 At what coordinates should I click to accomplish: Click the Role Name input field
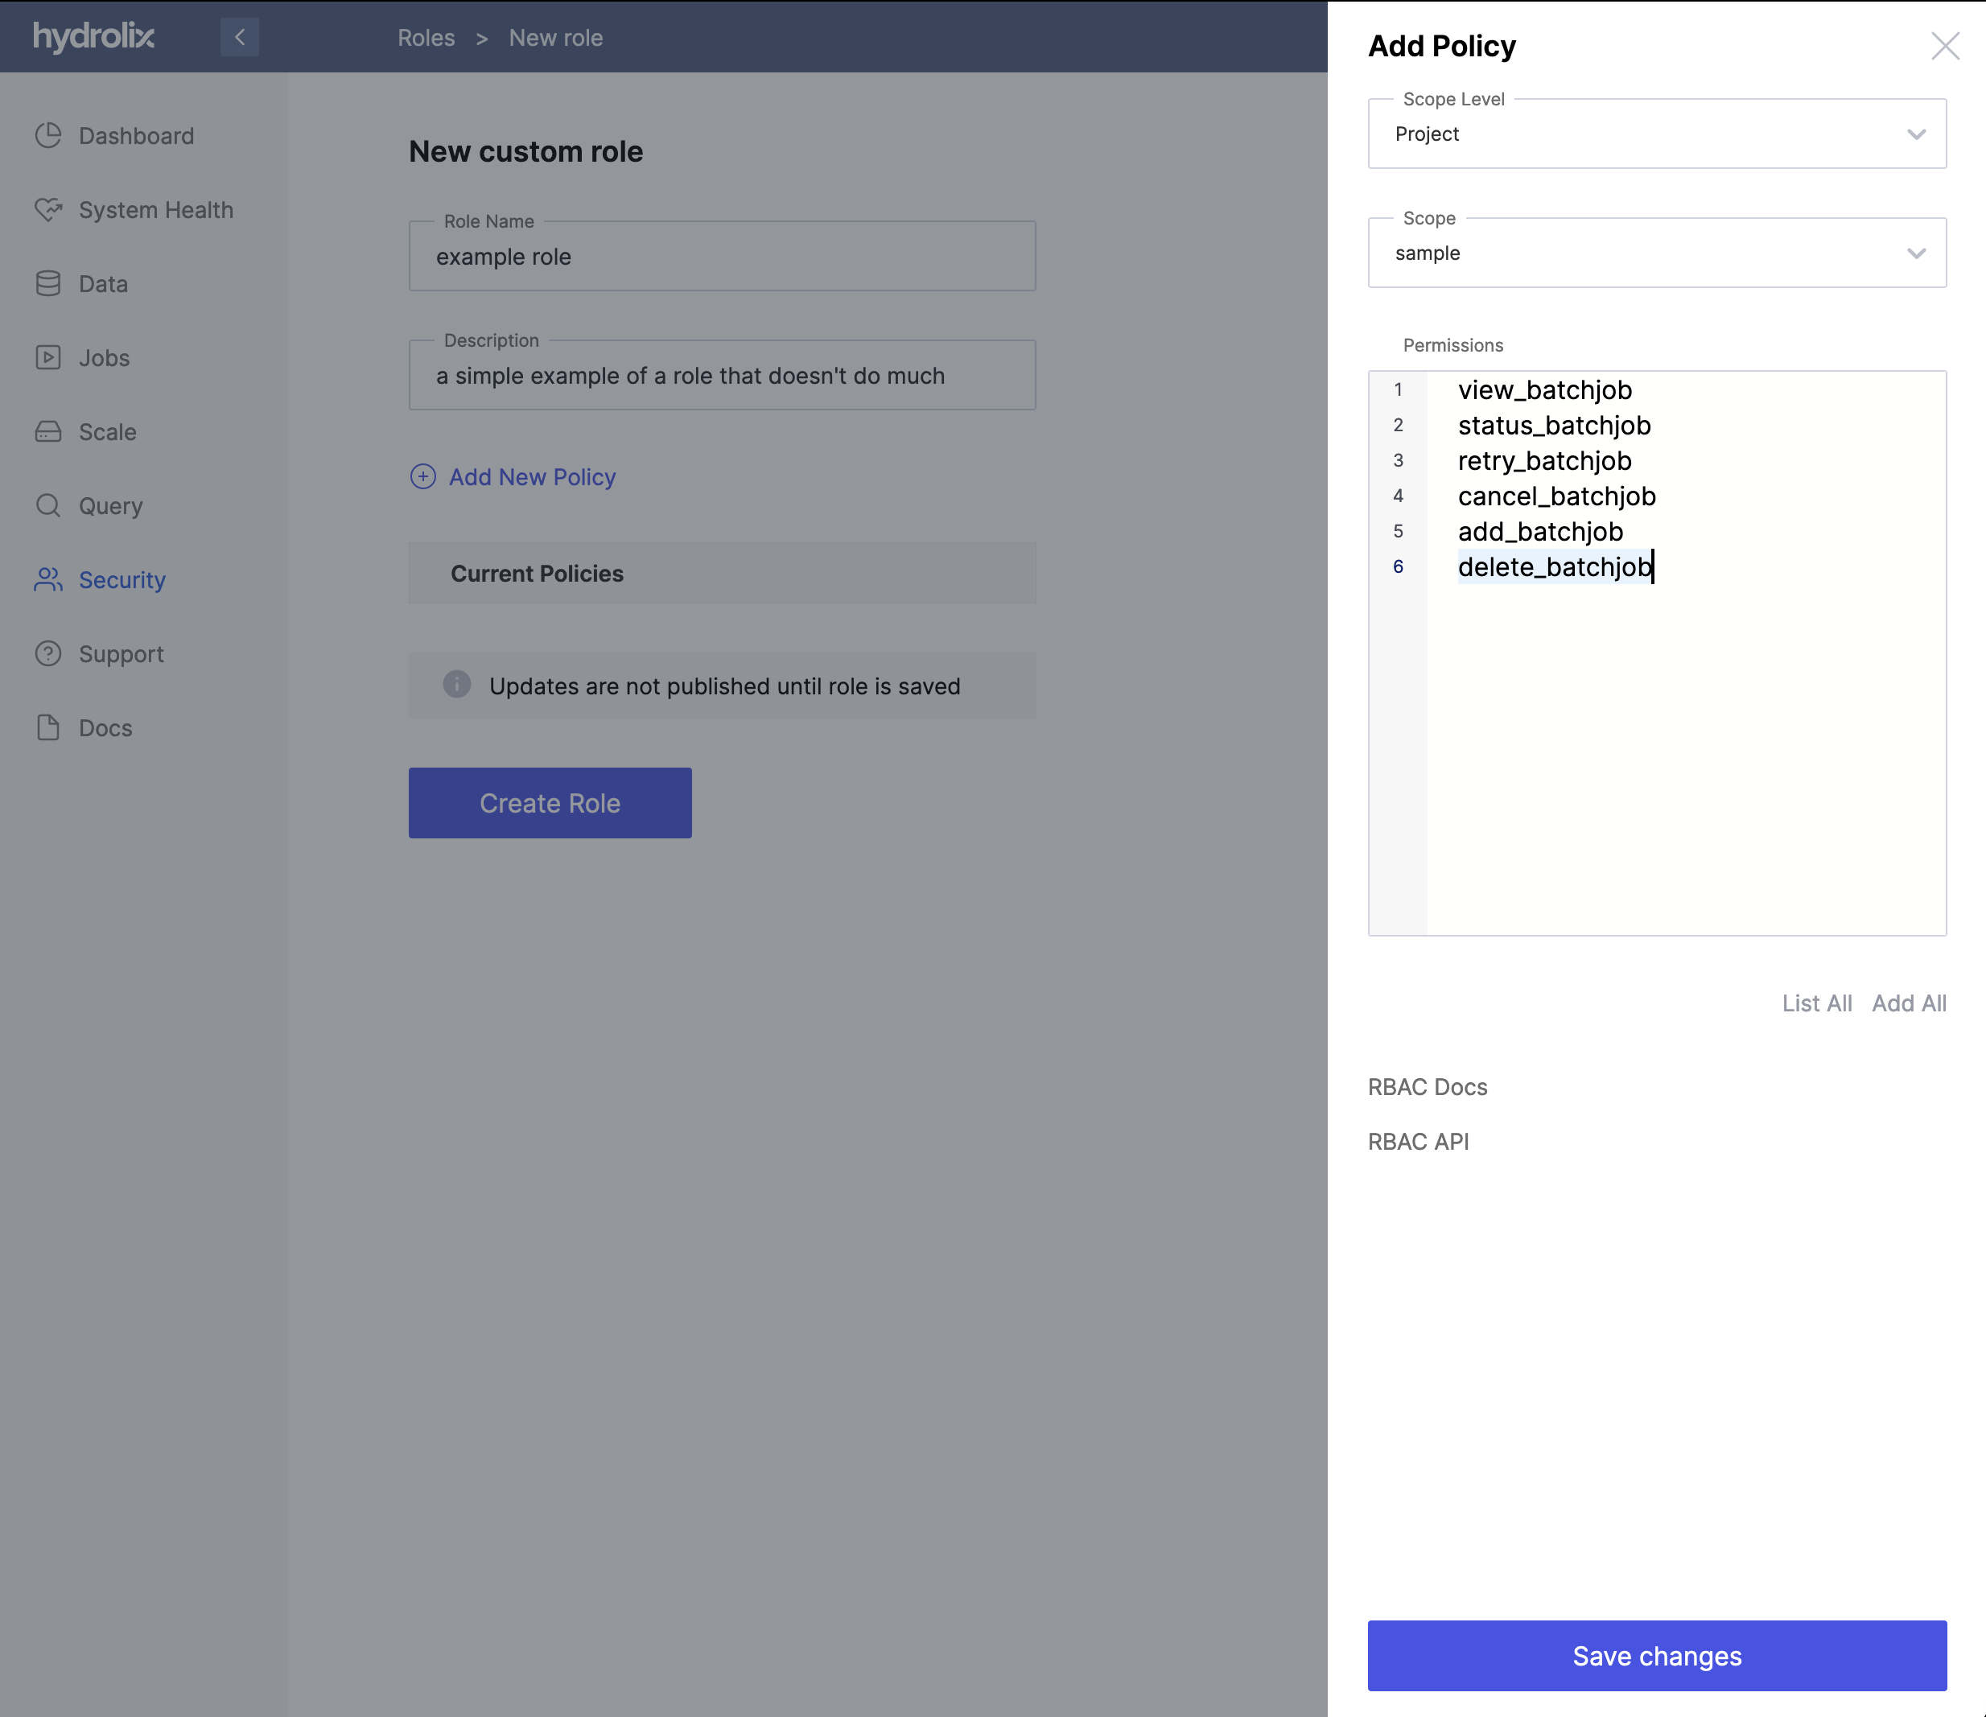click(x=722, y=256)
